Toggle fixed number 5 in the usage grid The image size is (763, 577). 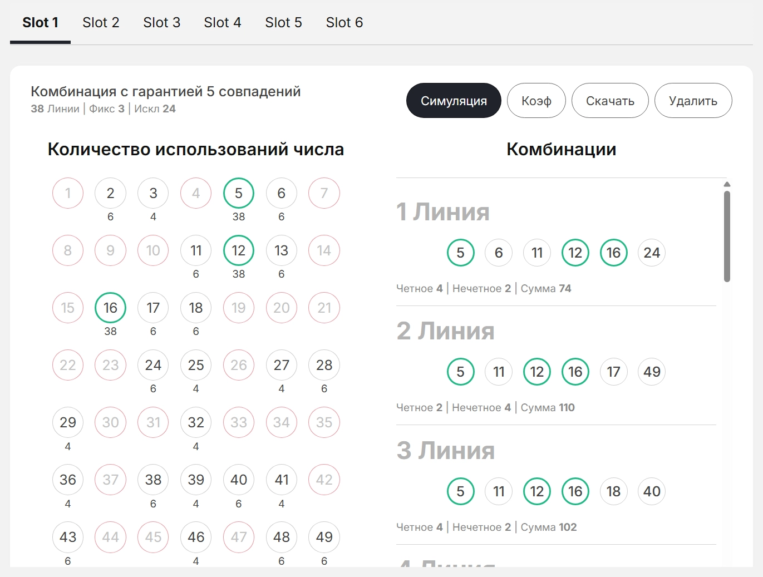pyautogui.click(x=238, y=193)
